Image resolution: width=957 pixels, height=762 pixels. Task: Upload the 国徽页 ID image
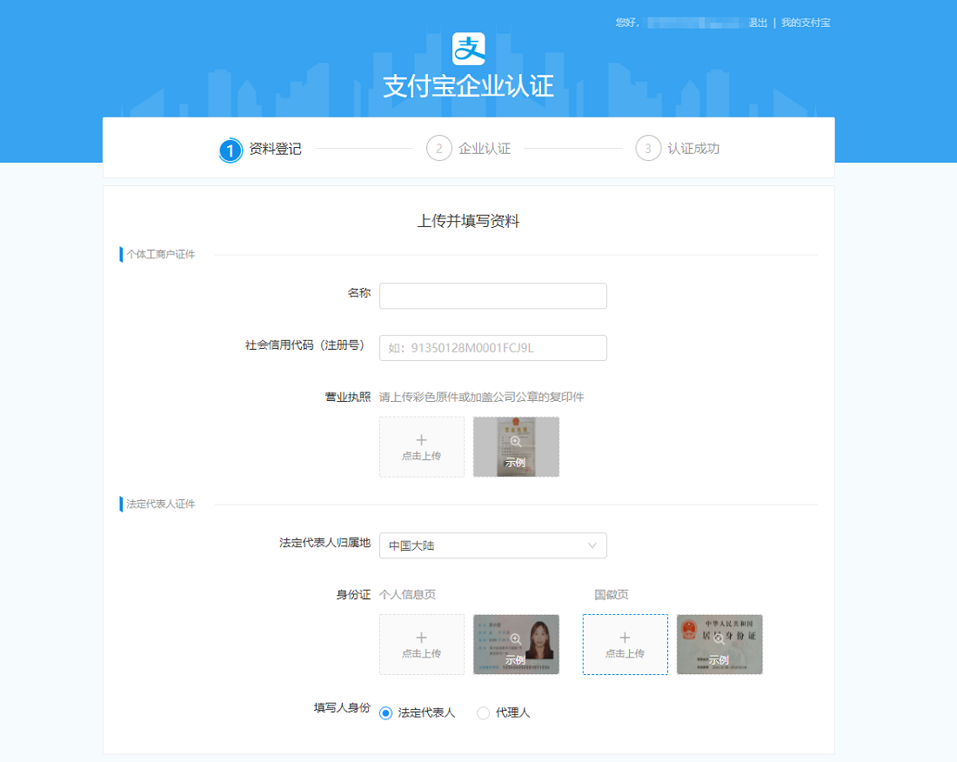pos(625,645)
